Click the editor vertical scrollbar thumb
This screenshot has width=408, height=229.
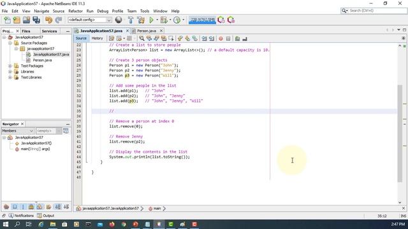click(x=400, y=134)
